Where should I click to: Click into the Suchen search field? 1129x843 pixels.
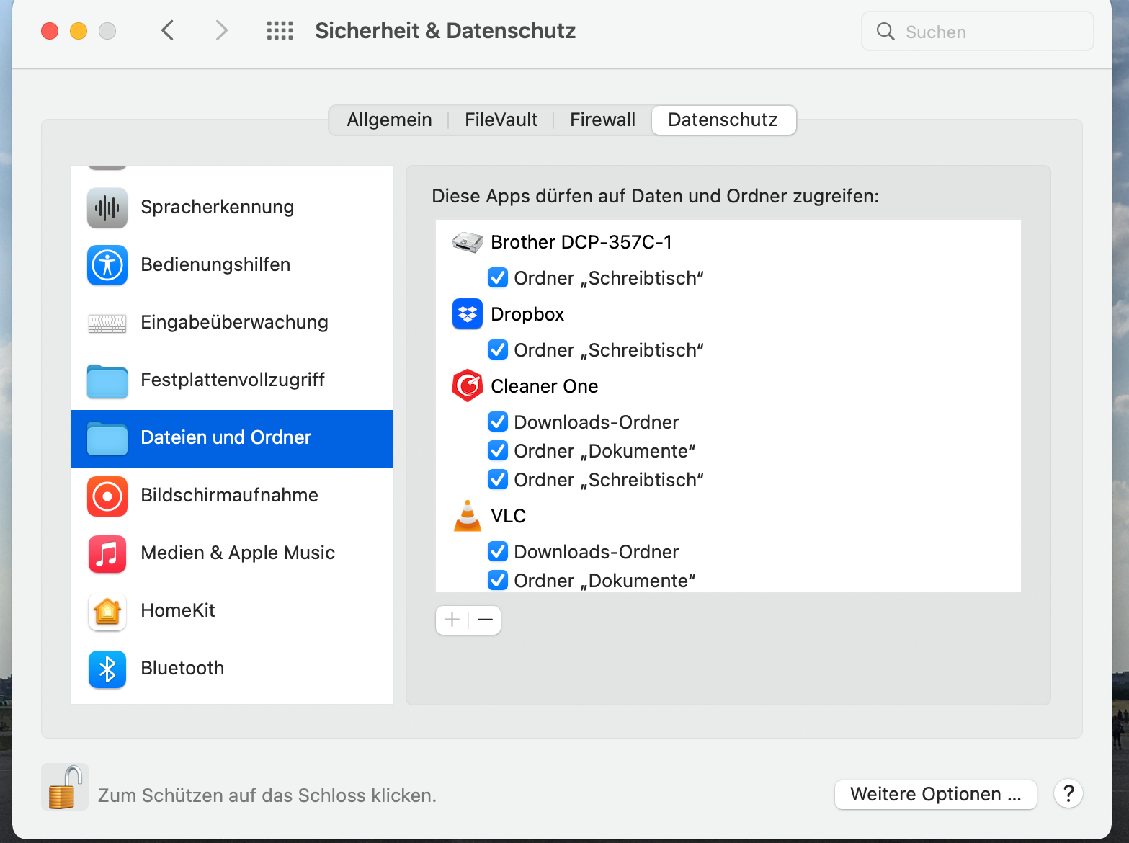pos(977,32)
